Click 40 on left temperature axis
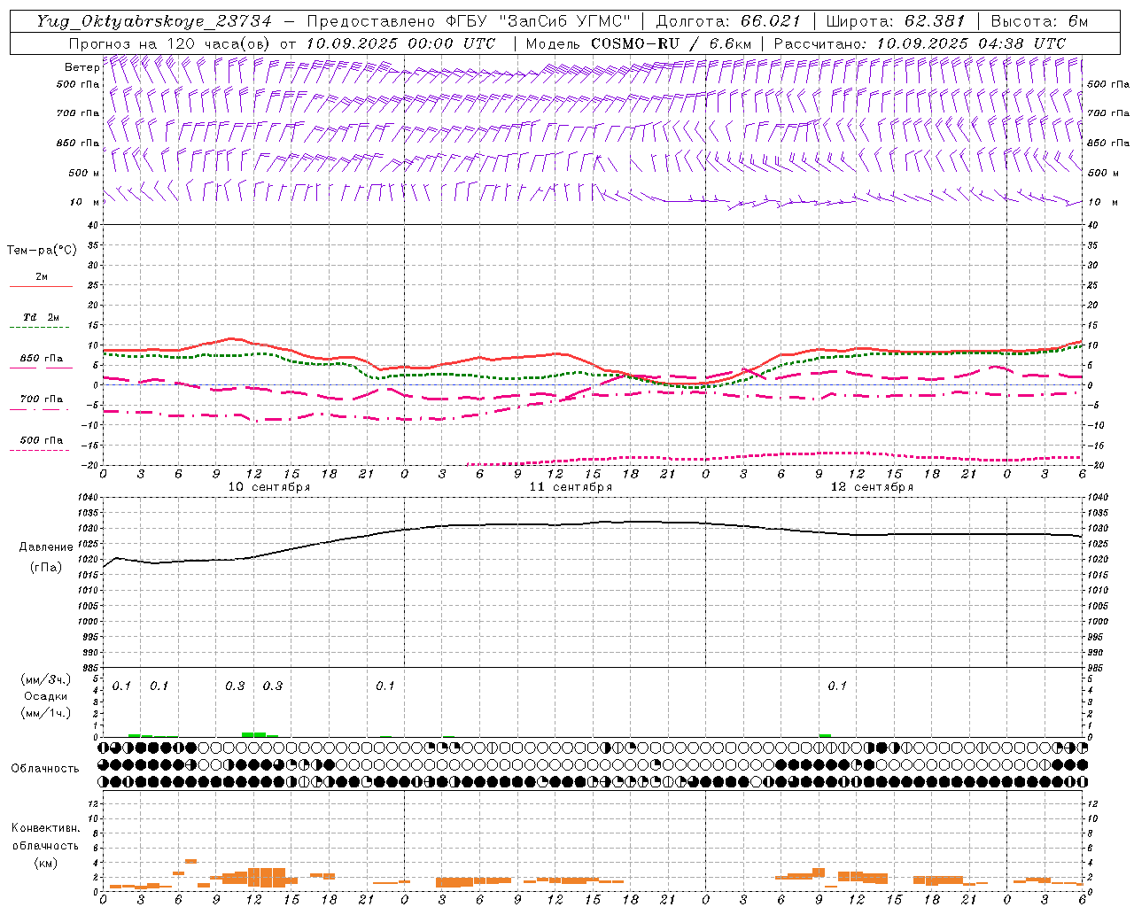This screenshot has height=907, width=1134. tap(93, 225)
